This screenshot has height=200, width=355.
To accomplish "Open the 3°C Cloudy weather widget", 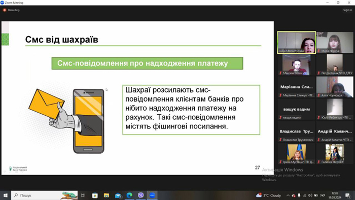I will click(268, 195).
